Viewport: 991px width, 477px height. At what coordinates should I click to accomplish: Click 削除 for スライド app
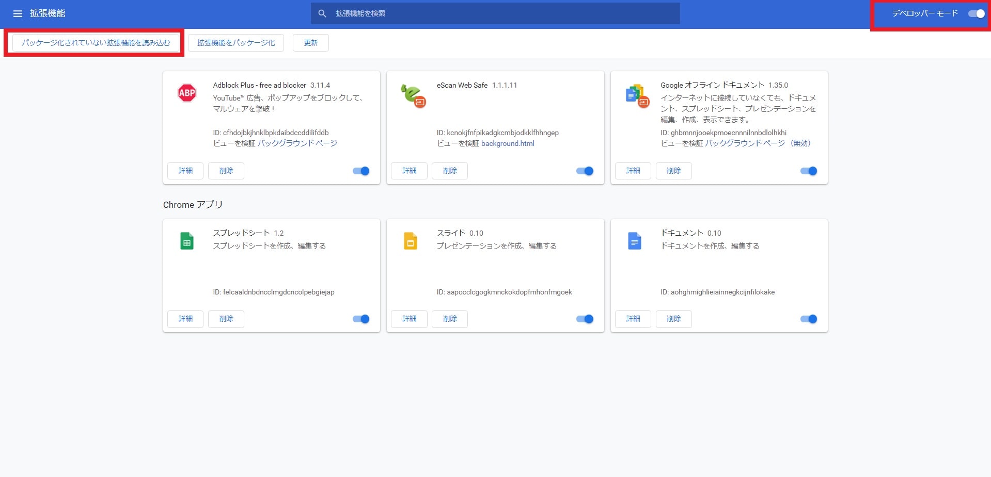click(x=450, y=319)
